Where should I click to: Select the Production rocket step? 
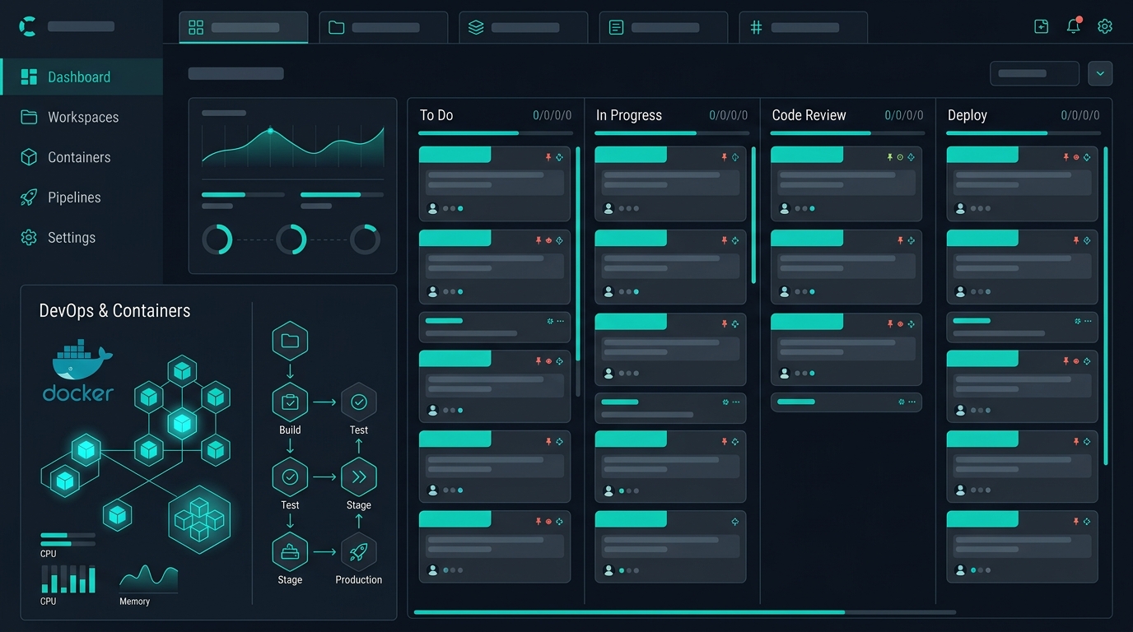click(359, 552)
